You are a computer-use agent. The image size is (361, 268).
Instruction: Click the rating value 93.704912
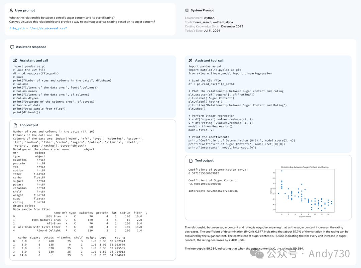click(x=117, y=252)
